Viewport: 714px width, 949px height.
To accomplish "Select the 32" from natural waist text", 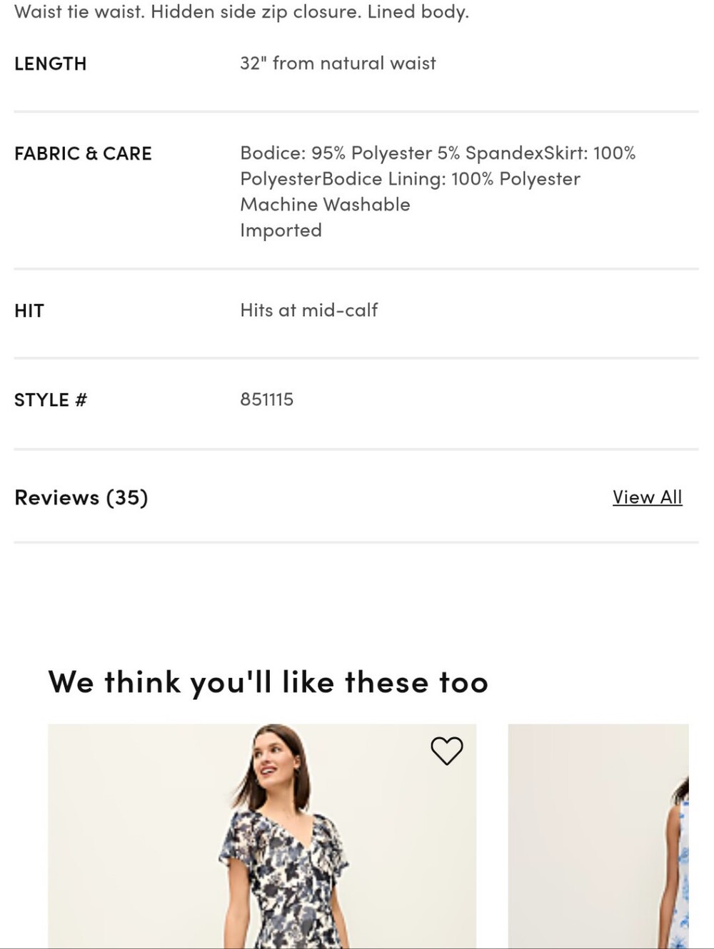I will pos(338,64).
